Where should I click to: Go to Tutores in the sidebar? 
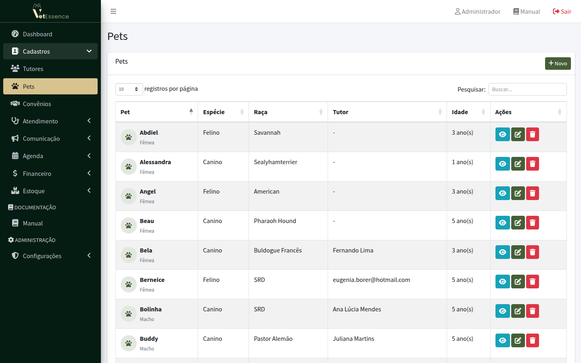pyautogui.click(x=50, y=69)
